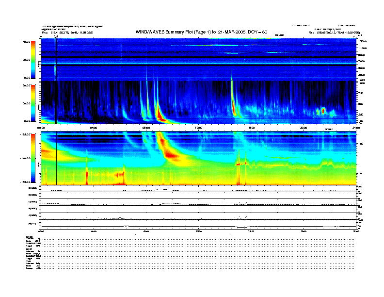Click the TNR color scale bar
384x297 pixels.
(x=33, y=158)
